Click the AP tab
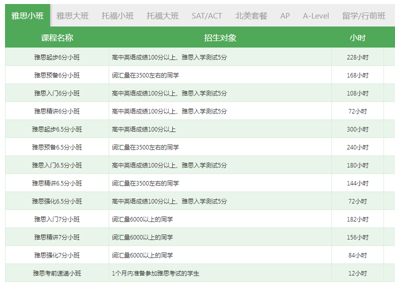 point(285,15)
